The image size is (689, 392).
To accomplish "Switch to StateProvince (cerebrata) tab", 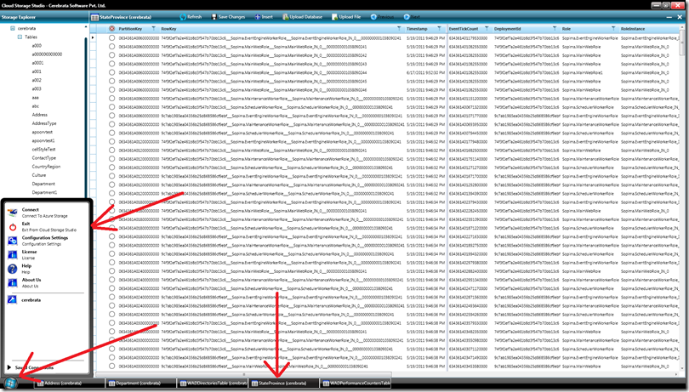I will (x=283, y=383).
